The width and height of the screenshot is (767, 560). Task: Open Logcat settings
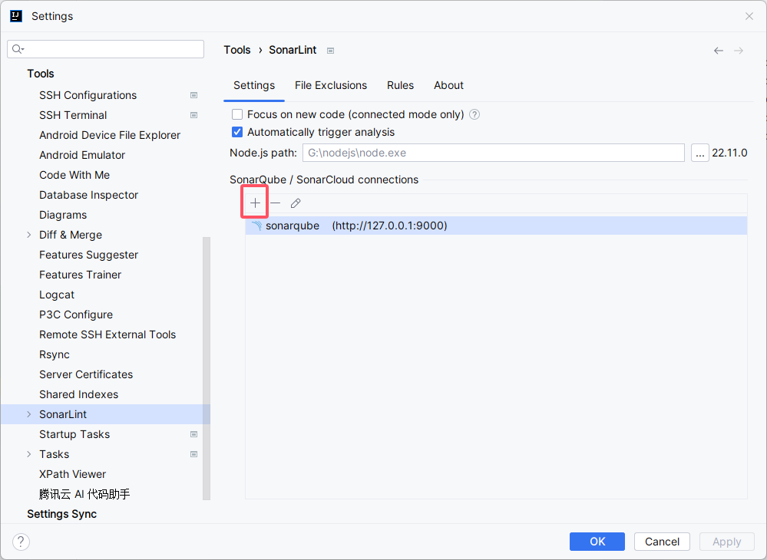tap(57, 295)
